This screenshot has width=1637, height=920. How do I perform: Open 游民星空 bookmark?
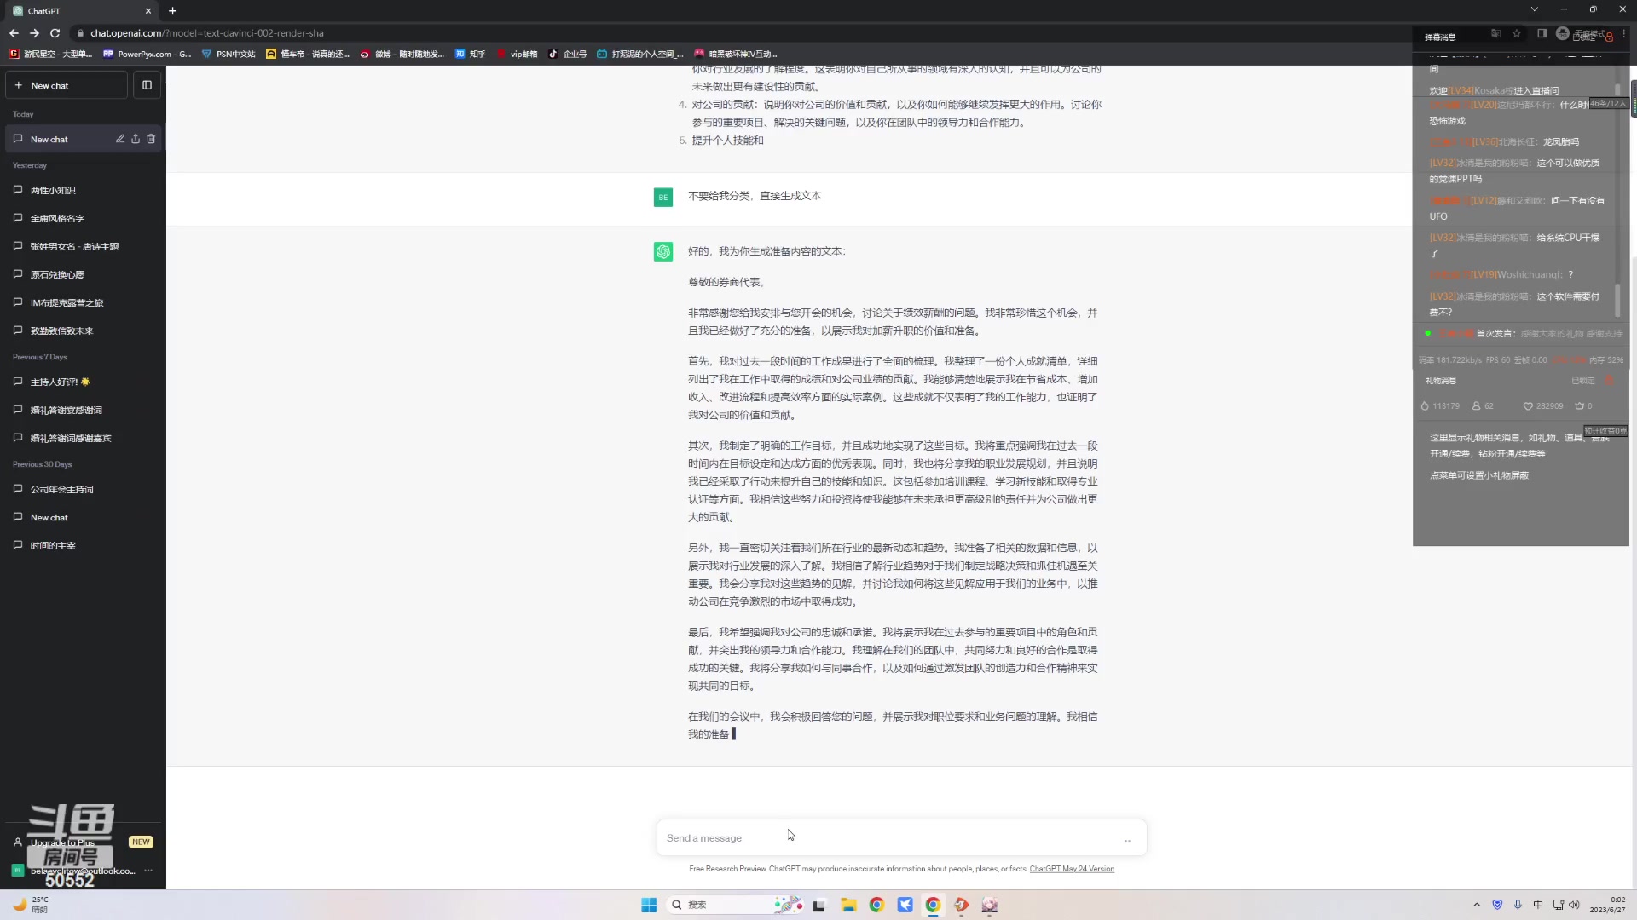[50, 54]
